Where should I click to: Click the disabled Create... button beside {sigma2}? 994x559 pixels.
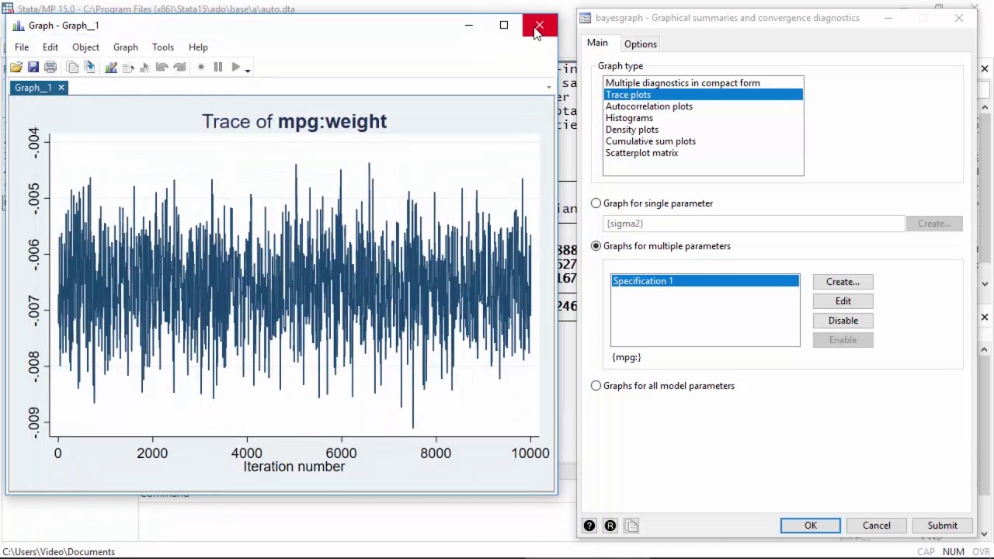point(934,224)
